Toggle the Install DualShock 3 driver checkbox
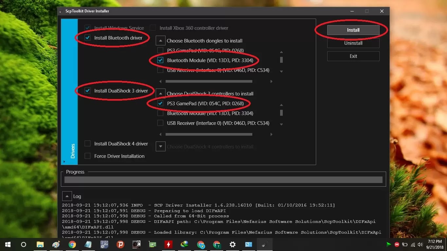 coord(88,91)
